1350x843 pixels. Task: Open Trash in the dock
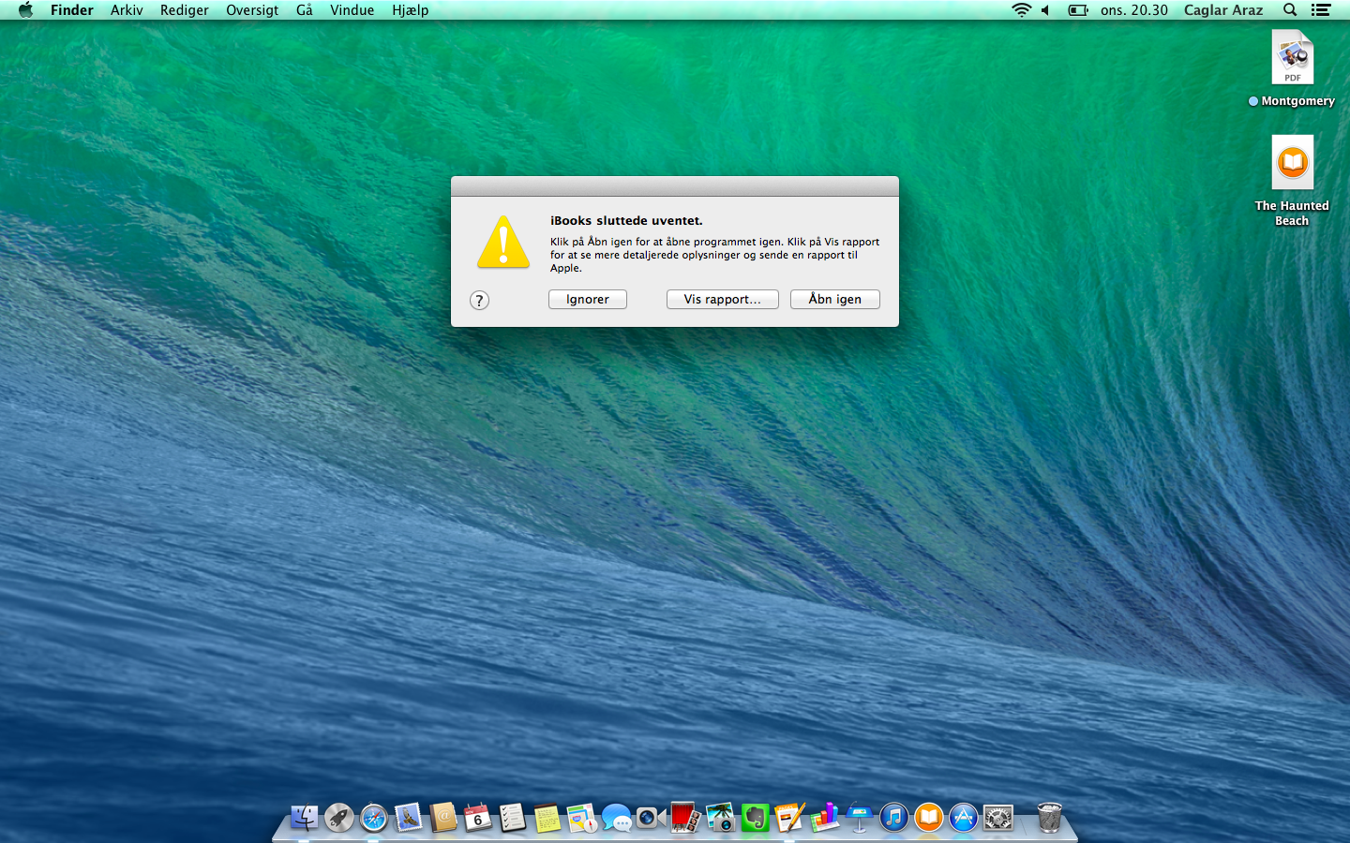click(x=1049, y=818)
